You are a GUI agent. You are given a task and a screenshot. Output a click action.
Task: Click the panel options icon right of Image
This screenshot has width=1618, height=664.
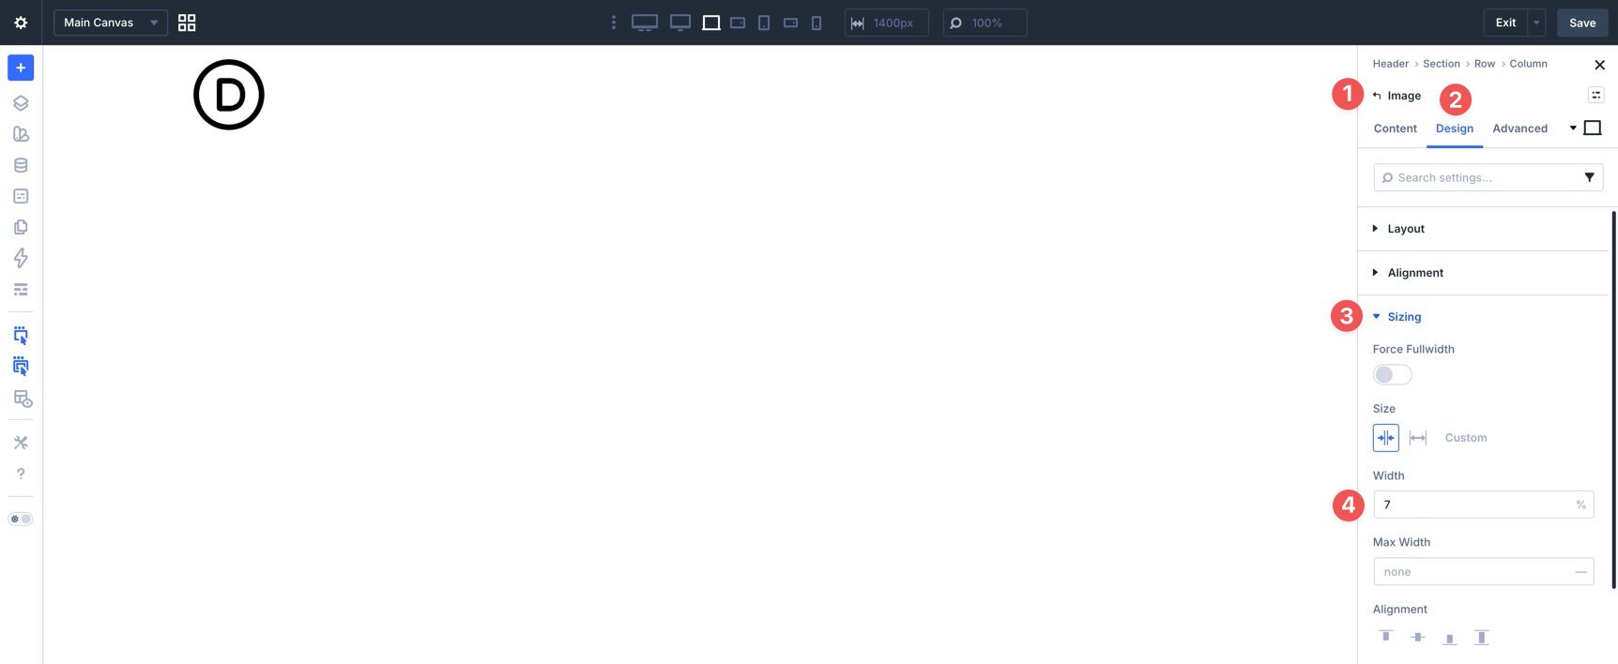(x=1595, y=95)
